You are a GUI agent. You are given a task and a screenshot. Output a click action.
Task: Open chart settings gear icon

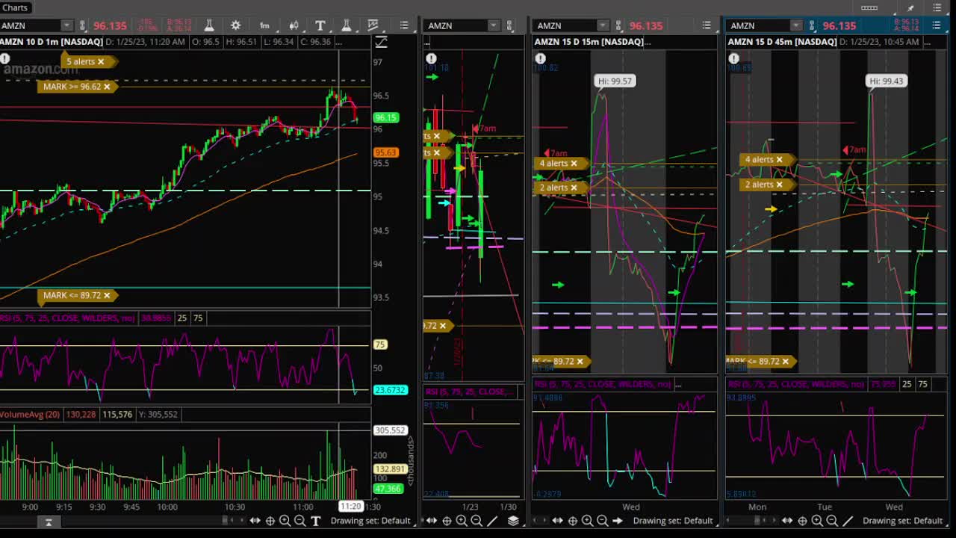(236, 25)
